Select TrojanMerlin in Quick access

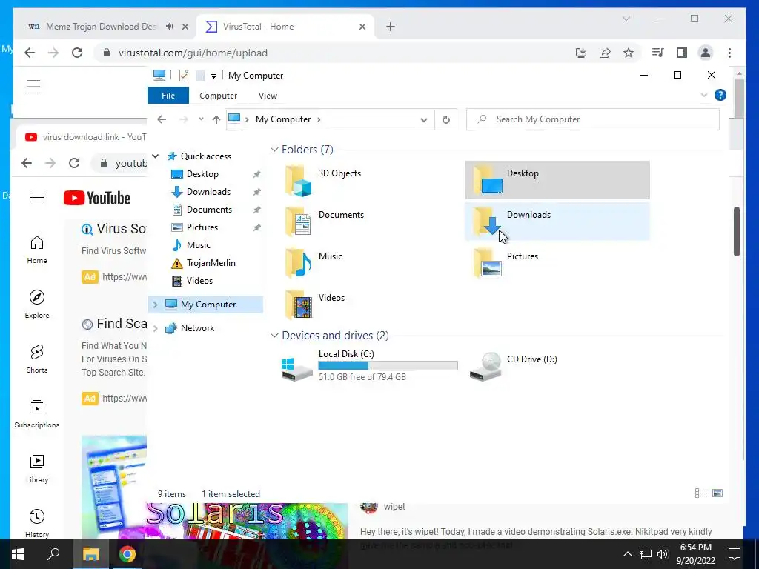[x=211, y=263]
